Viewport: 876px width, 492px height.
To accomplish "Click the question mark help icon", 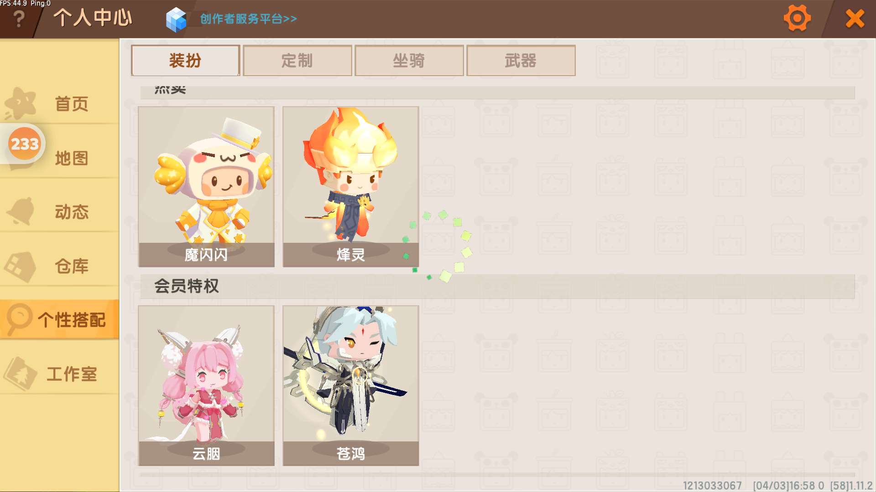I will (19, 19).
